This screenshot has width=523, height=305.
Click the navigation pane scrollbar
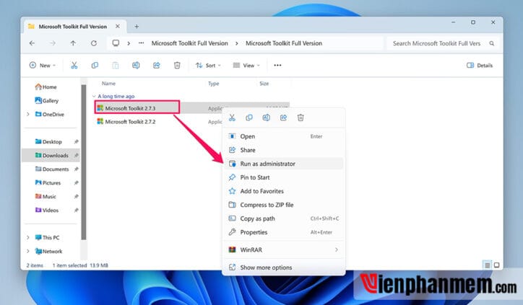84,162
